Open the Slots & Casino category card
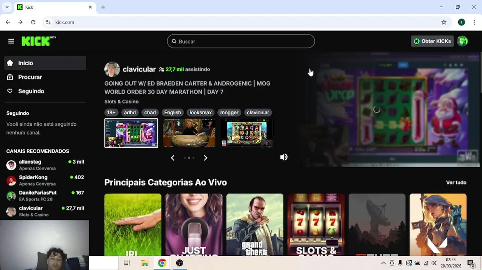 (316, 225)
